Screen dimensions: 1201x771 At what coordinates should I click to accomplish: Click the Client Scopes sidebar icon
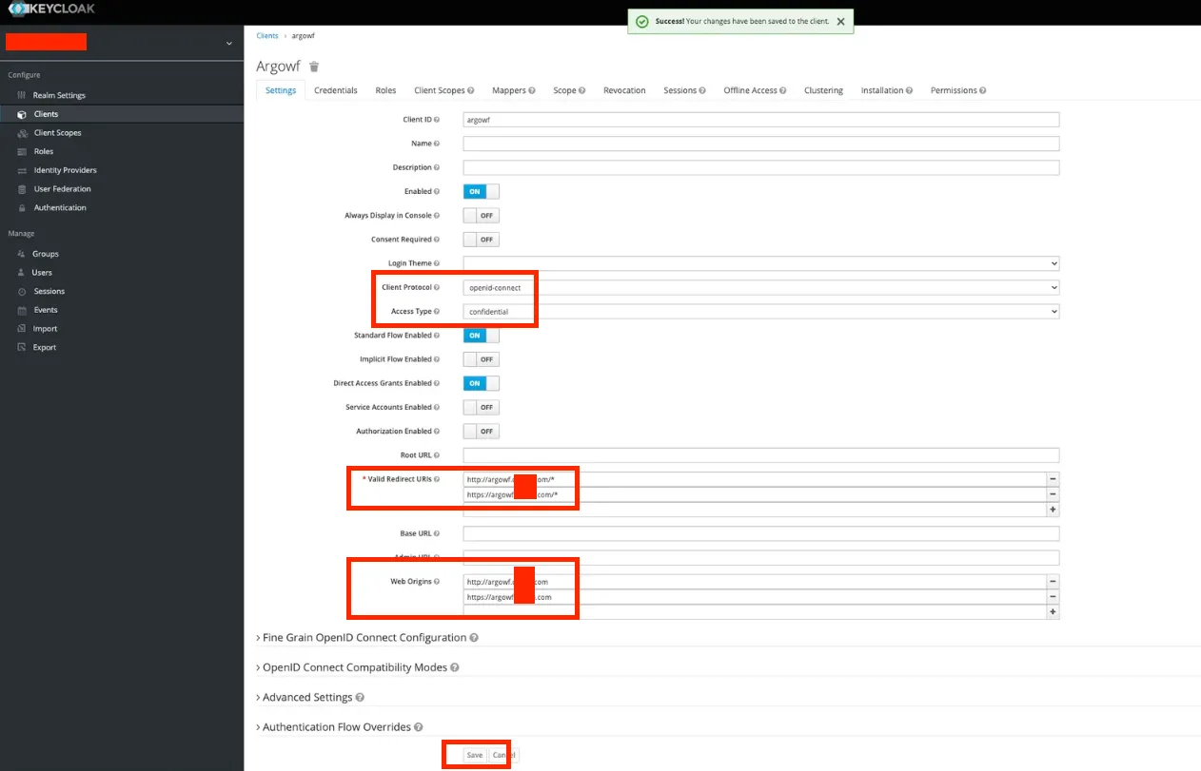coord(21,133)
